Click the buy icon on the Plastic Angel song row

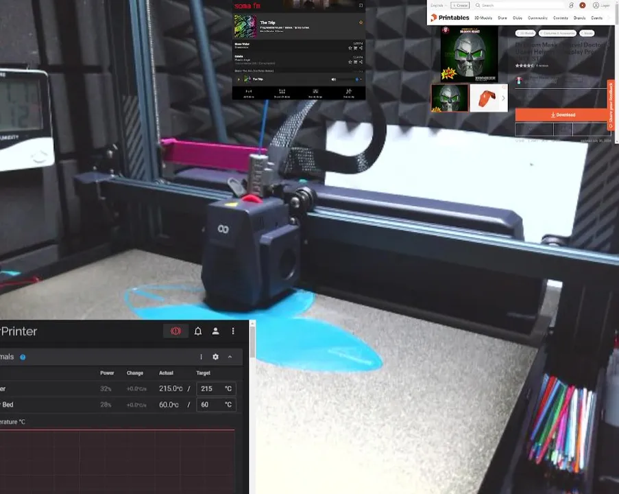coord(355,62)
